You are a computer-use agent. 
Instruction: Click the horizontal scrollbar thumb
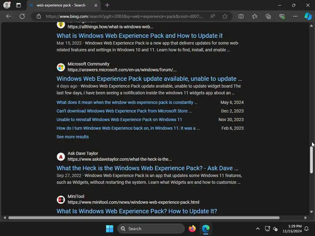coord(144,218)
